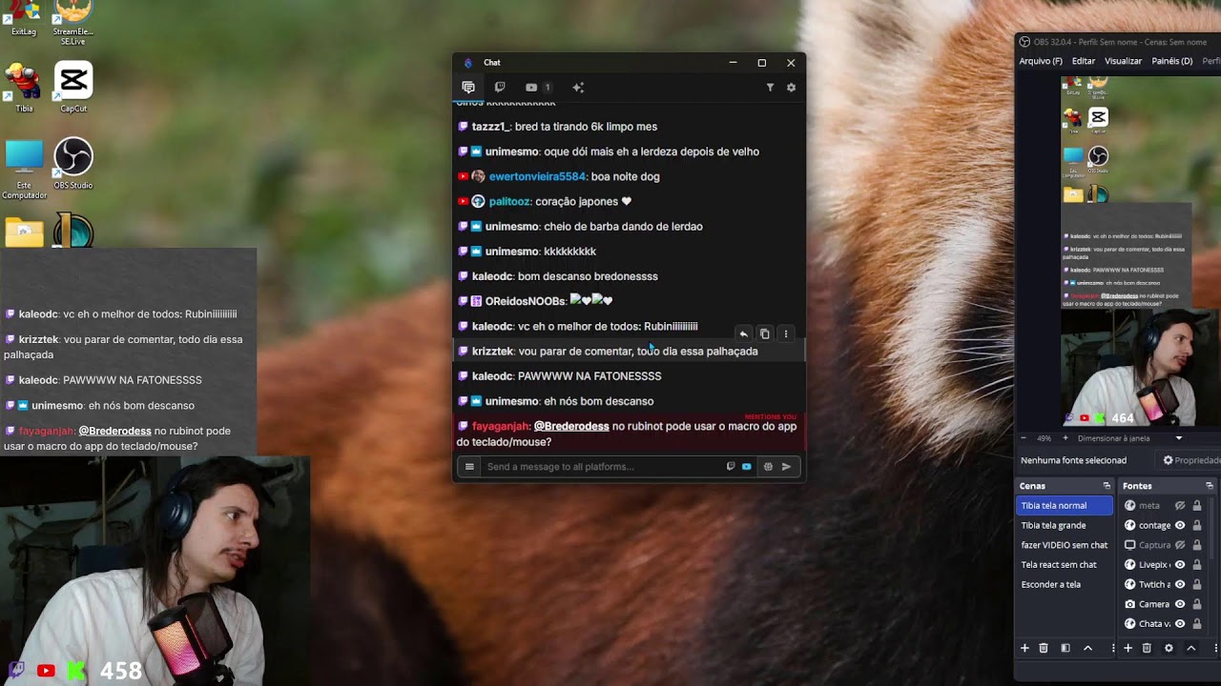Image resolution: width=1221 pixels, height=686 pixels.
Task: Switch to the Twitch chat tab
Action: pyautogui.click(x=500, y=88)
